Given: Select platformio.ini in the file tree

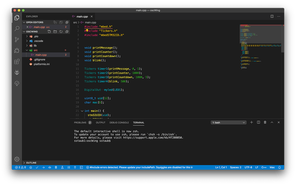Looking at the screenshot, I should (x=40, y=64).
